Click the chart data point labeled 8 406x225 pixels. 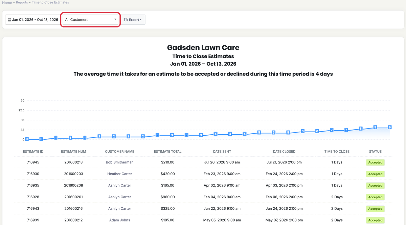click(361, 129)
